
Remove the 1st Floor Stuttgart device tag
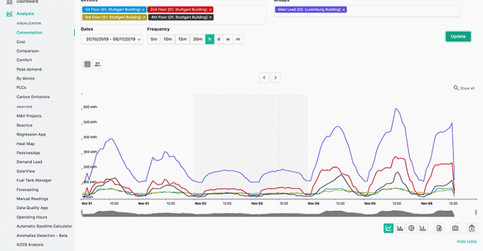(x=143, y=10)
